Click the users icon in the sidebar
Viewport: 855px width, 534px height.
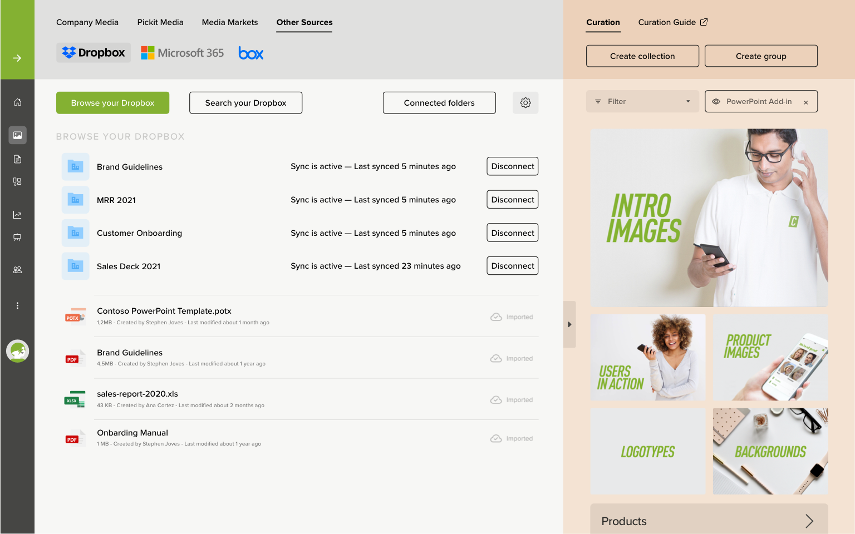pos(17,270)
